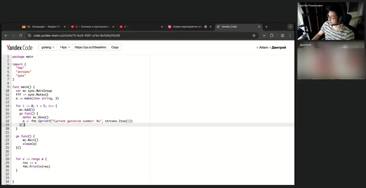Click the "package main" code line
Viewport: 366px width, 188px height.
pos(23,57)
